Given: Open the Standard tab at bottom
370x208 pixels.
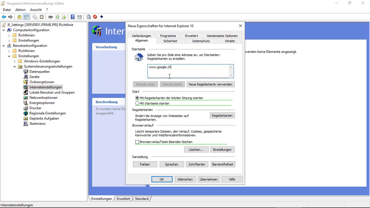Looking at the screenshot, I should point(142,199).
